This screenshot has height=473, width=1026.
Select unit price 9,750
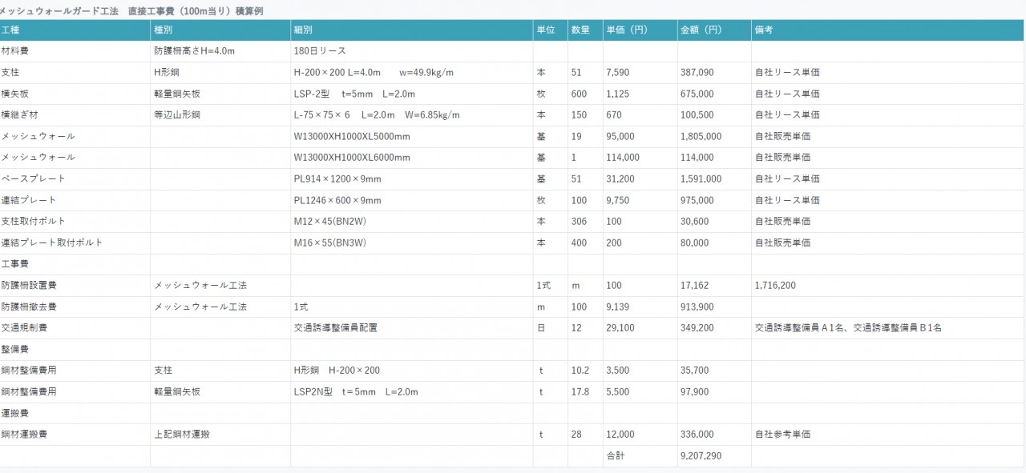pyautogui.click(x=618, y=200)
